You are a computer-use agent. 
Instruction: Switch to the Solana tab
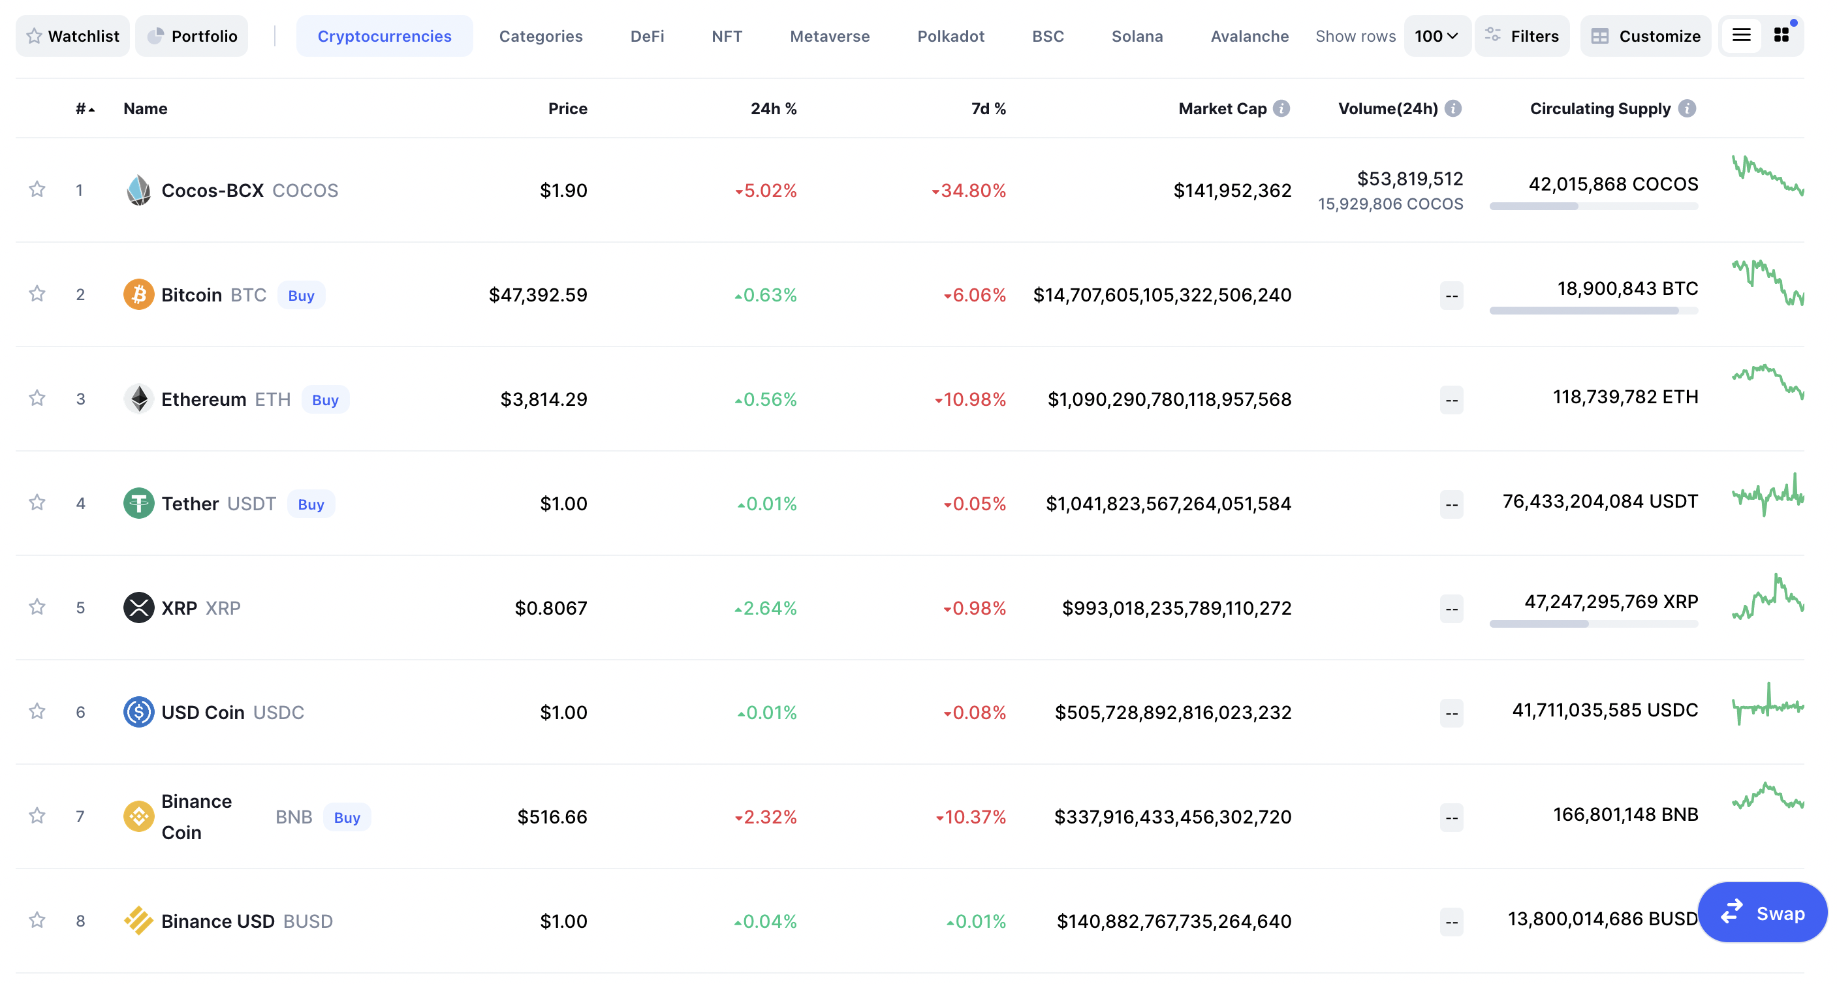[1137, 36]
